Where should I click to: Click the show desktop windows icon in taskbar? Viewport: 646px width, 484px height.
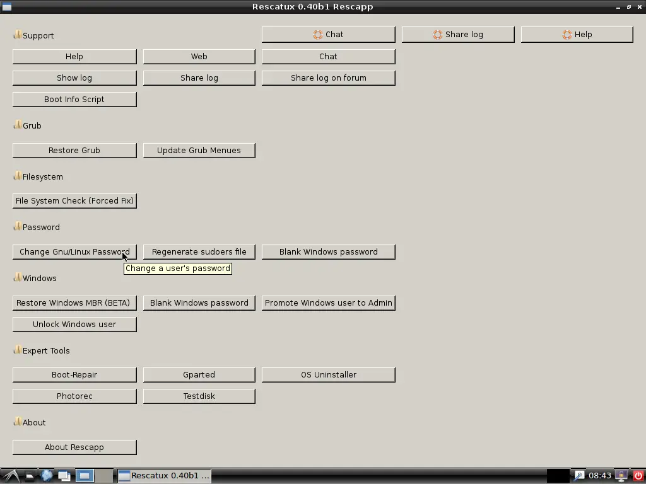point(64,476)
